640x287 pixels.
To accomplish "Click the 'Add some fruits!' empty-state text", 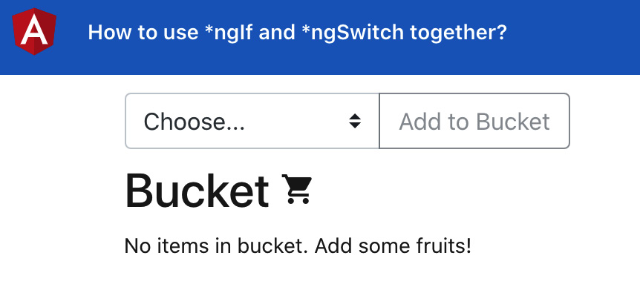I will 393,246.
